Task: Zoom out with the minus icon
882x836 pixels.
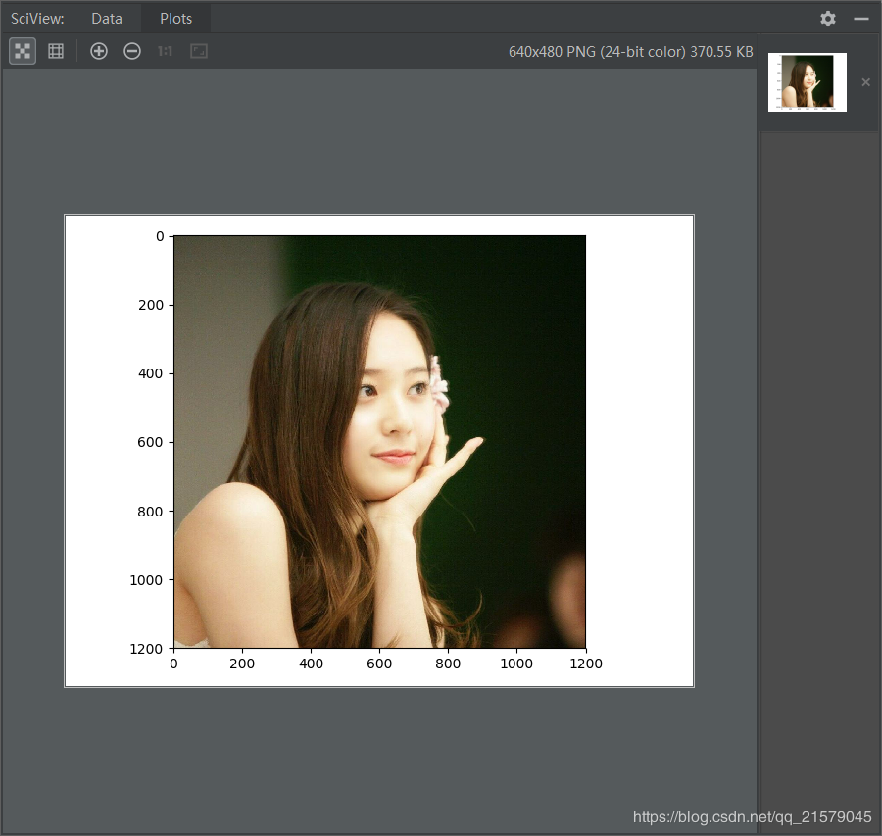Action: (132, 51)
